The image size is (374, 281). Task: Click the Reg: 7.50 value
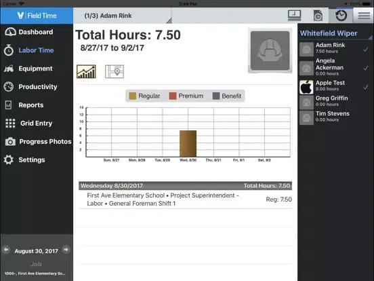(x=279, y=200)
